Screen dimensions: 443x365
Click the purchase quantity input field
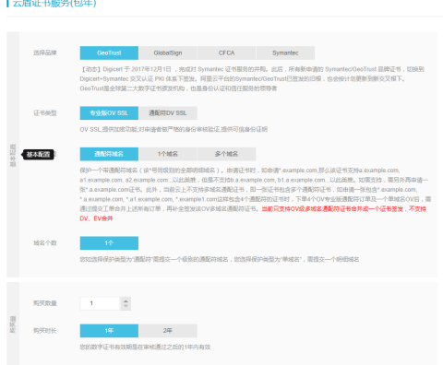coord(100,303)
